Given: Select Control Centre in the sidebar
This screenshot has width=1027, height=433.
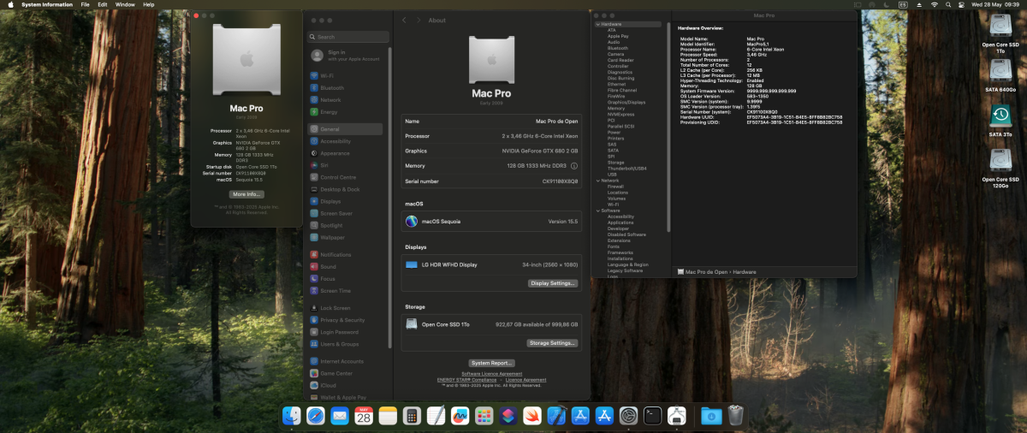Looking at the screenshot, I should (x=346, y=177).
